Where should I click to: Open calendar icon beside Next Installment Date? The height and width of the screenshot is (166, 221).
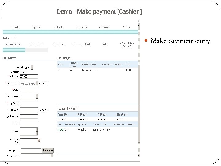pyautogui.click(x=39, y=140)
